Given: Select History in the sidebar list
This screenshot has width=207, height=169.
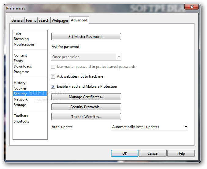Looking at the screenshot, I should click(x=30, y=83).
